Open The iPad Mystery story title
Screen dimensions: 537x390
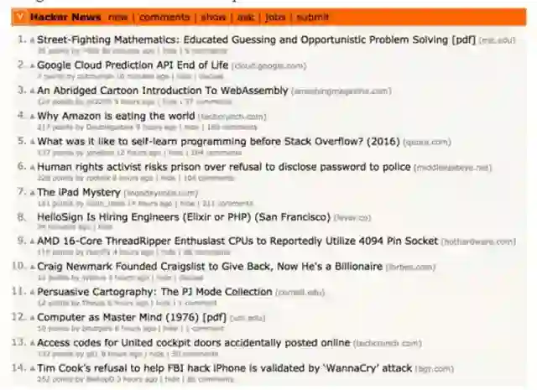click(79, 192)
